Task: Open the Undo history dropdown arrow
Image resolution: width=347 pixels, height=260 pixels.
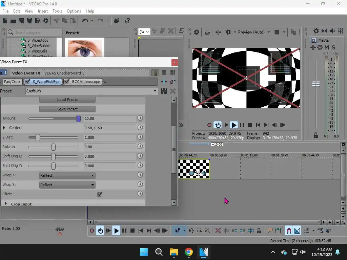Action: [92, 21]
